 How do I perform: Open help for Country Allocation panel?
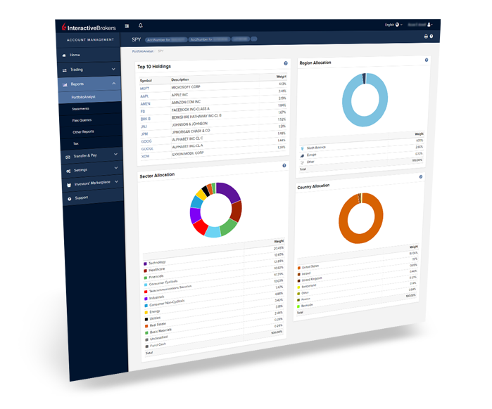(421, 177)
